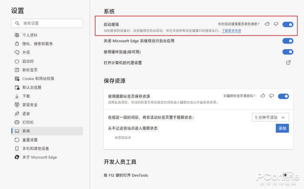304x189 pixels.
Task: Click the 保存资源 heading
Action: coord(115,81)
